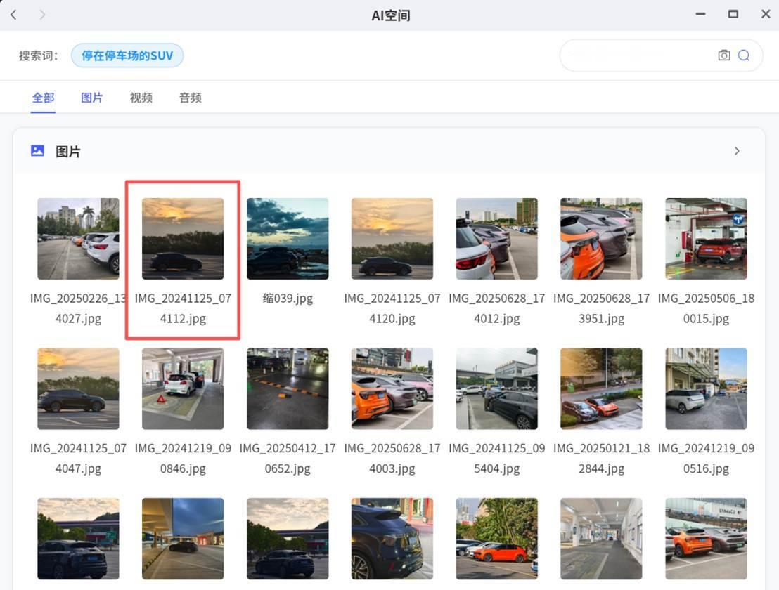This screenshot has width=779, height=590.
Task: Maximize the AI空间 window
Action: click(733, 14)
